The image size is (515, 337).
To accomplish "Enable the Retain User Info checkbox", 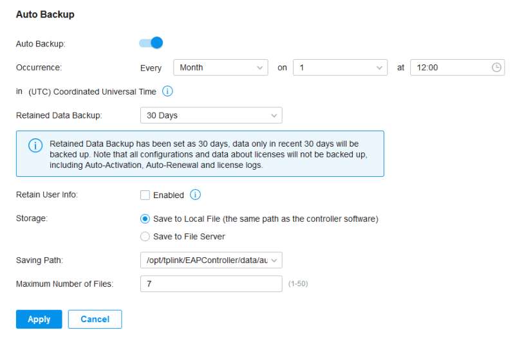I will click(145, 195).
